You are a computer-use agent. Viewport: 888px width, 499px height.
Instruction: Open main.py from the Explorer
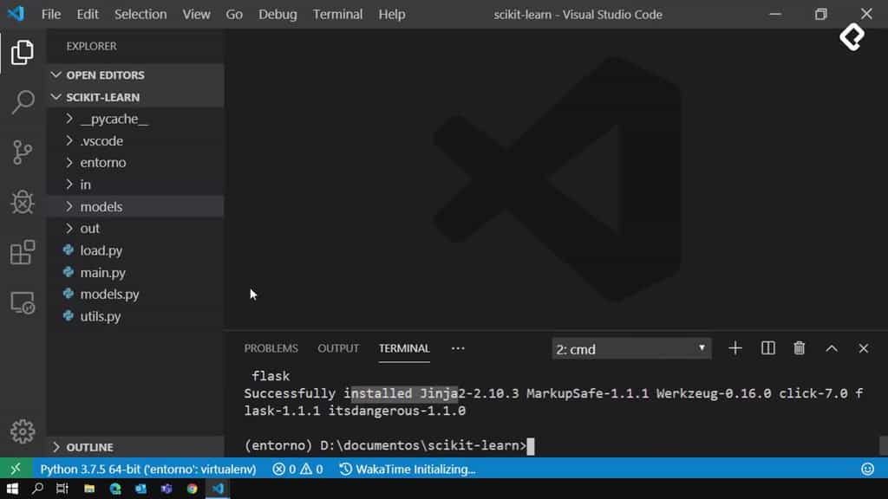(x=103, y=272)
